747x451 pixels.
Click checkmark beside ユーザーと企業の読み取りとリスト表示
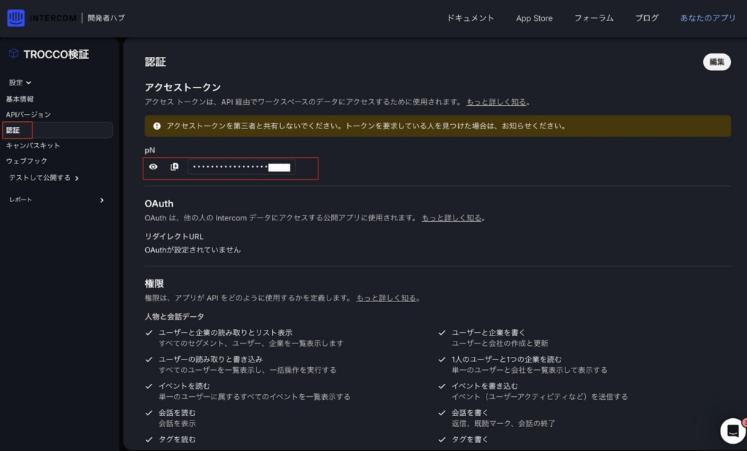pos(150,333)
